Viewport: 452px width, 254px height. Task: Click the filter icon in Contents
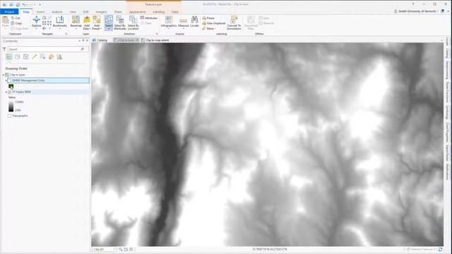click(x=4, y=49)
